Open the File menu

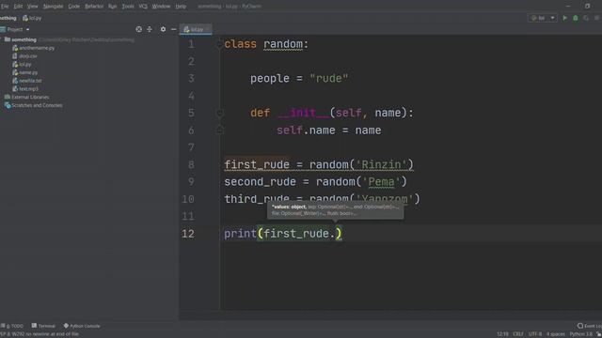coord(5,7)
